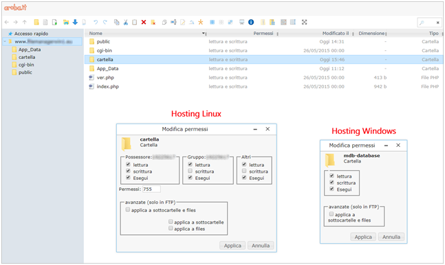Screen dimensions: 445x265
Task: Click the paste clipboard icon
Action: 135,22
